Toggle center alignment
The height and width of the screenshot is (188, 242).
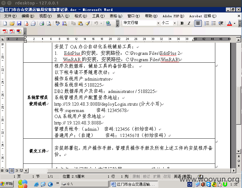(x=198, y=23)
